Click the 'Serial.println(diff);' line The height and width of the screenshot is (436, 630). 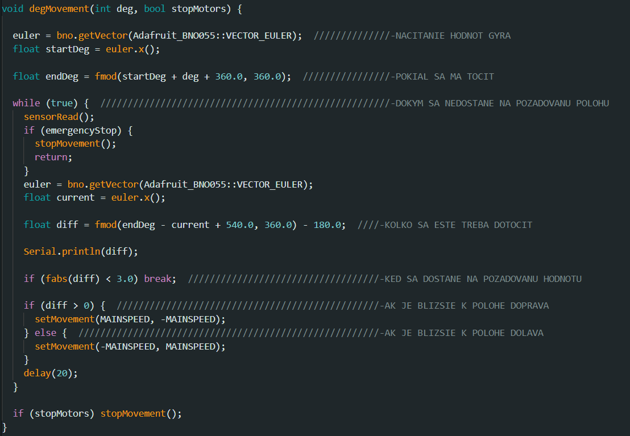[x=81, y=252]
